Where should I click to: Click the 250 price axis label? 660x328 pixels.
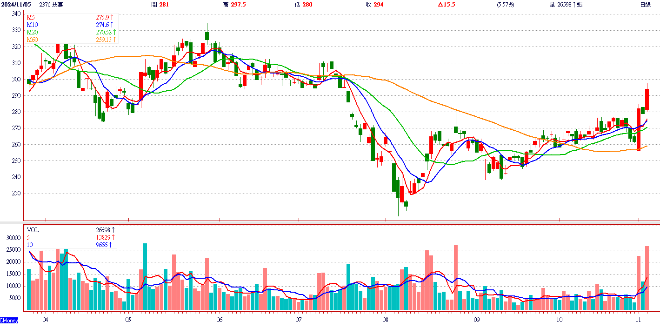[16, 161]
